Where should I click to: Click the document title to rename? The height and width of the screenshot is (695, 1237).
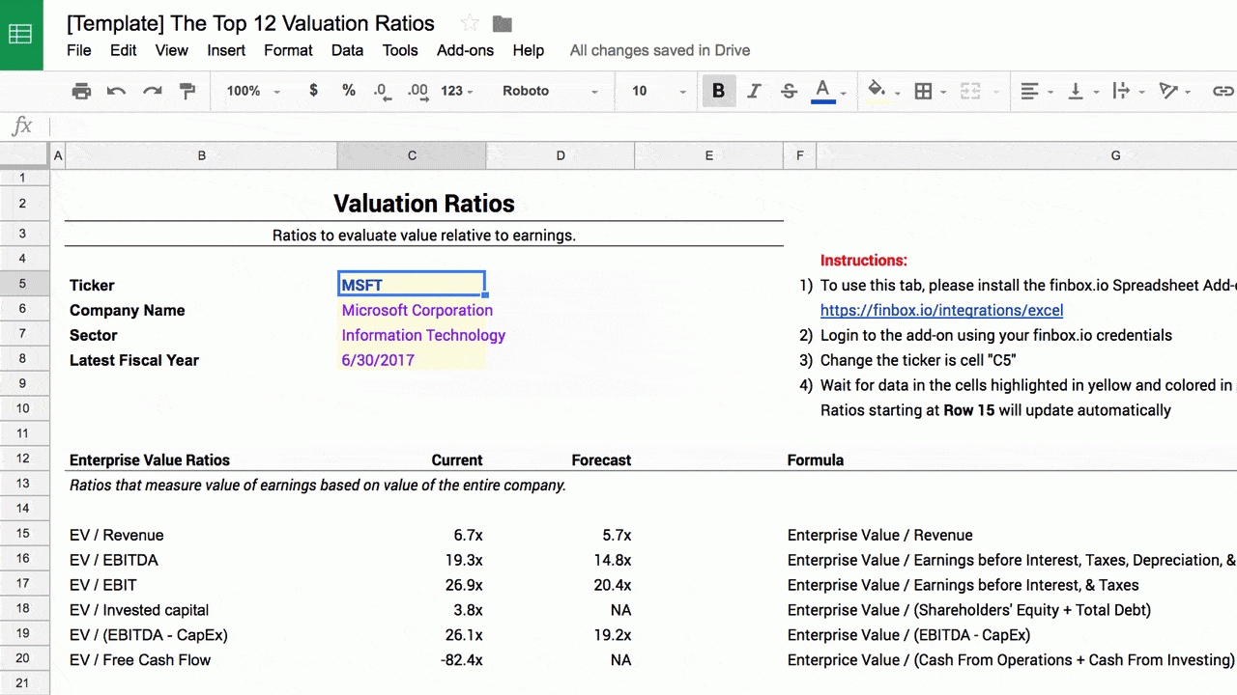click(250, 23)
